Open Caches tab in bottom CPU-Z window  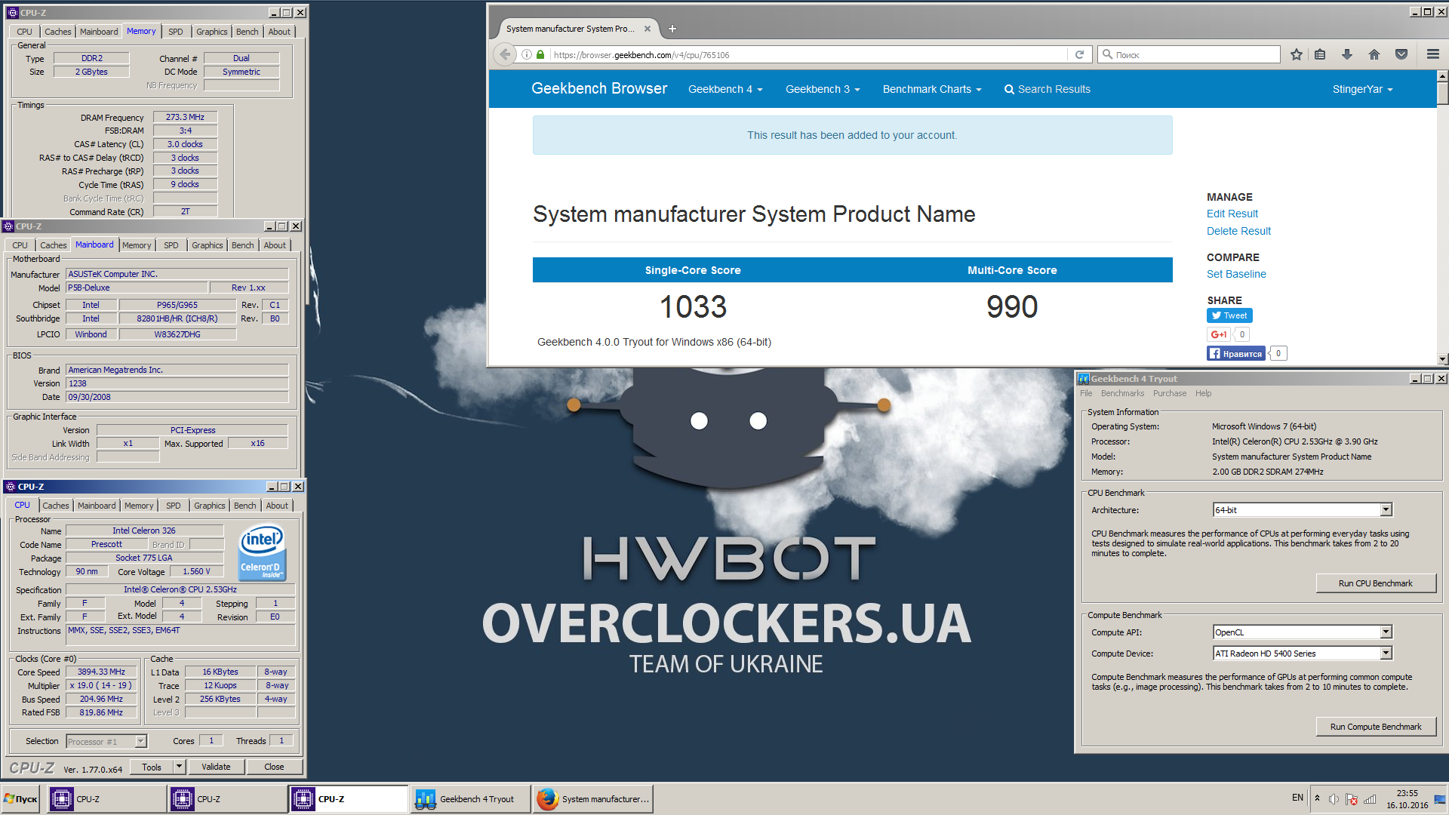point(56,506)
